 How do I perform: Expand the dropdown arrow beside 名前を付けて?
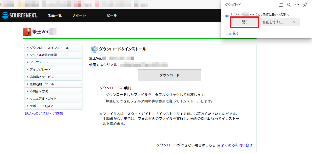click(x=295, y=22)
